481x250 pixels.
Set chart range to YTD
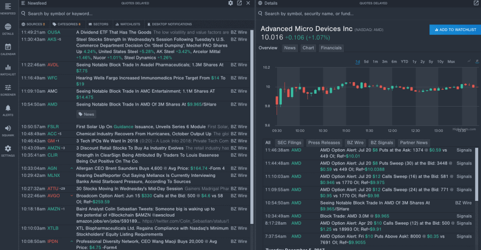[404, 62]
